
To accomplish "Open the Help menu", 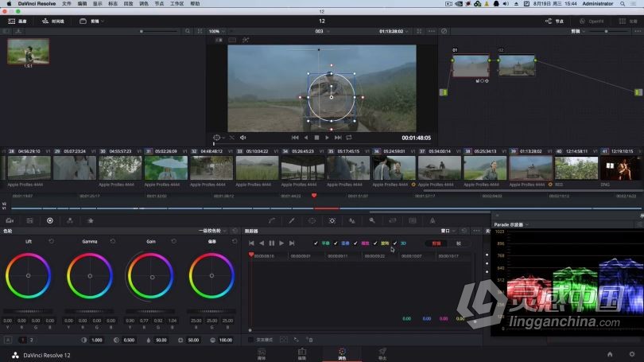I will point(195,4).
